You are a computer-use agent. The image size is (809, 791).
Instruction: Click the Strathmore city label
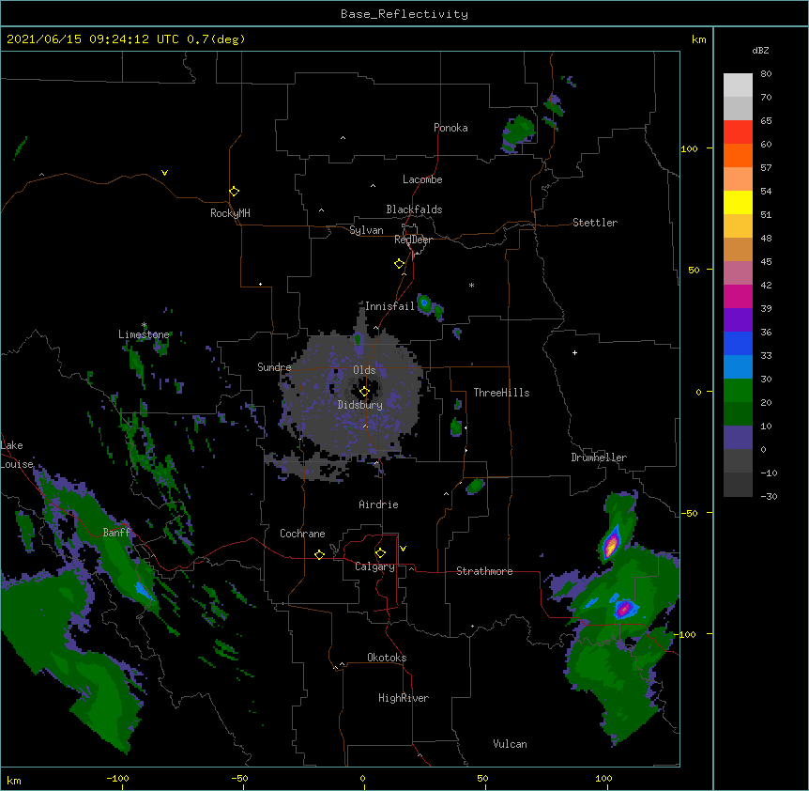[484, 571]
